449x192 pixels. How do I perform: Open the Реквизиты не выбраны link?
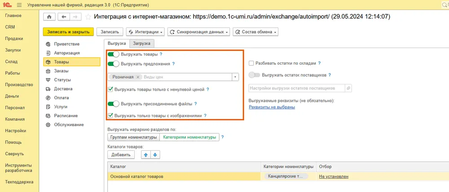pos(272,107)
